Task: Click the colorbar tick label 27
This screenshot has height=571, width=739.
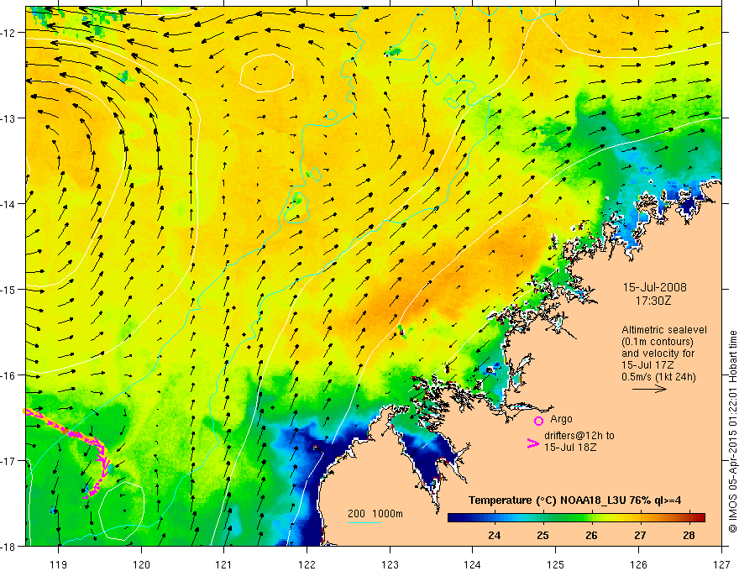Action: click(640, 535)
